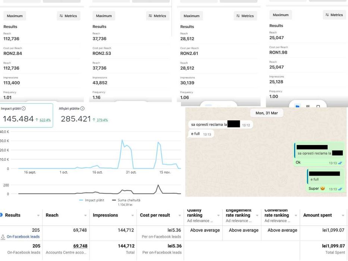The height and width of the screenshot is (261, 348).
Task: Open the 622.4% increase link
Action: pos(45,120)
